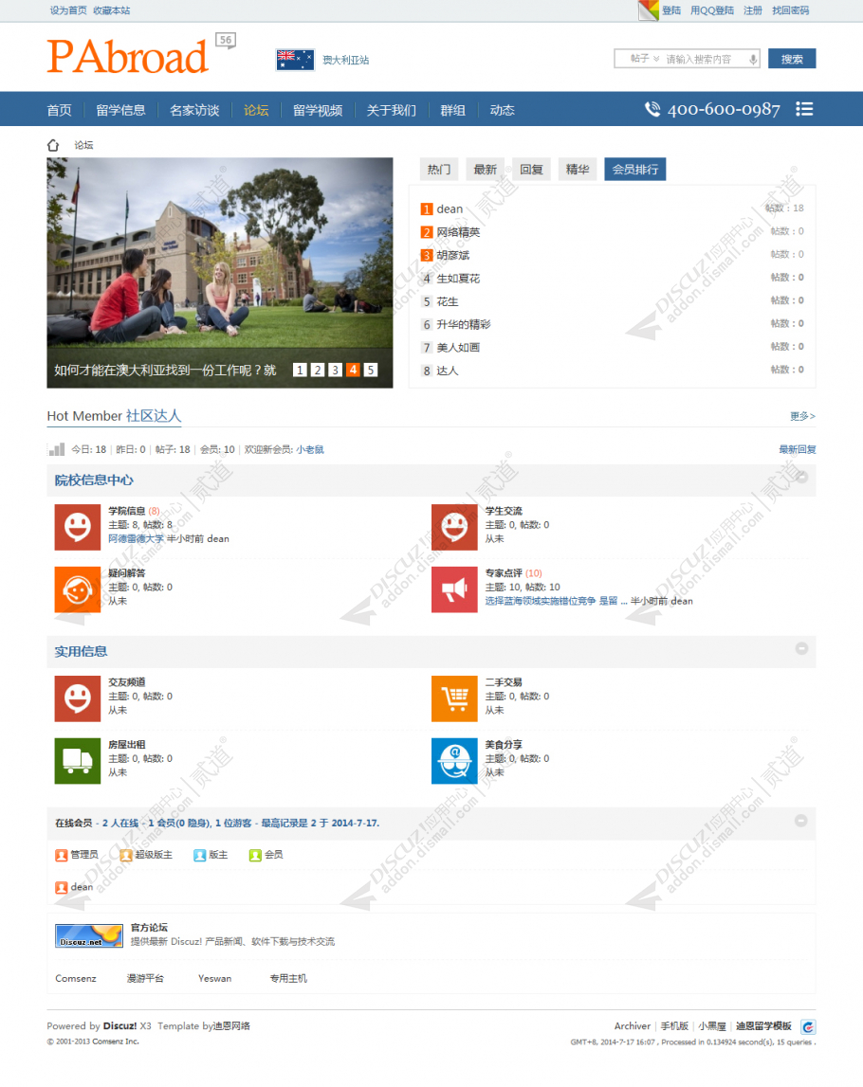Click the statistics bar chart icon

57,449
